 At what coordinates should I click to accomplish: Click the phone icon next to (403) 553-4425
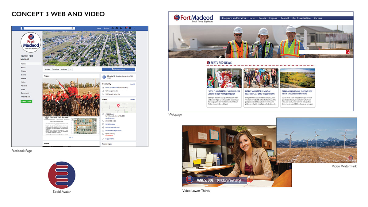[x=103, y=121]
